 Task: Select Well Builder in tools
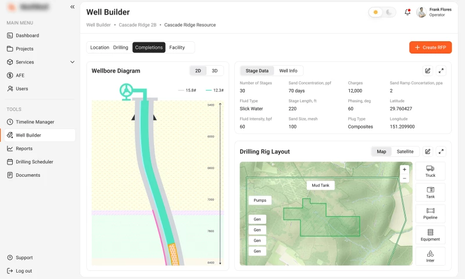click(x=40, y=135)
